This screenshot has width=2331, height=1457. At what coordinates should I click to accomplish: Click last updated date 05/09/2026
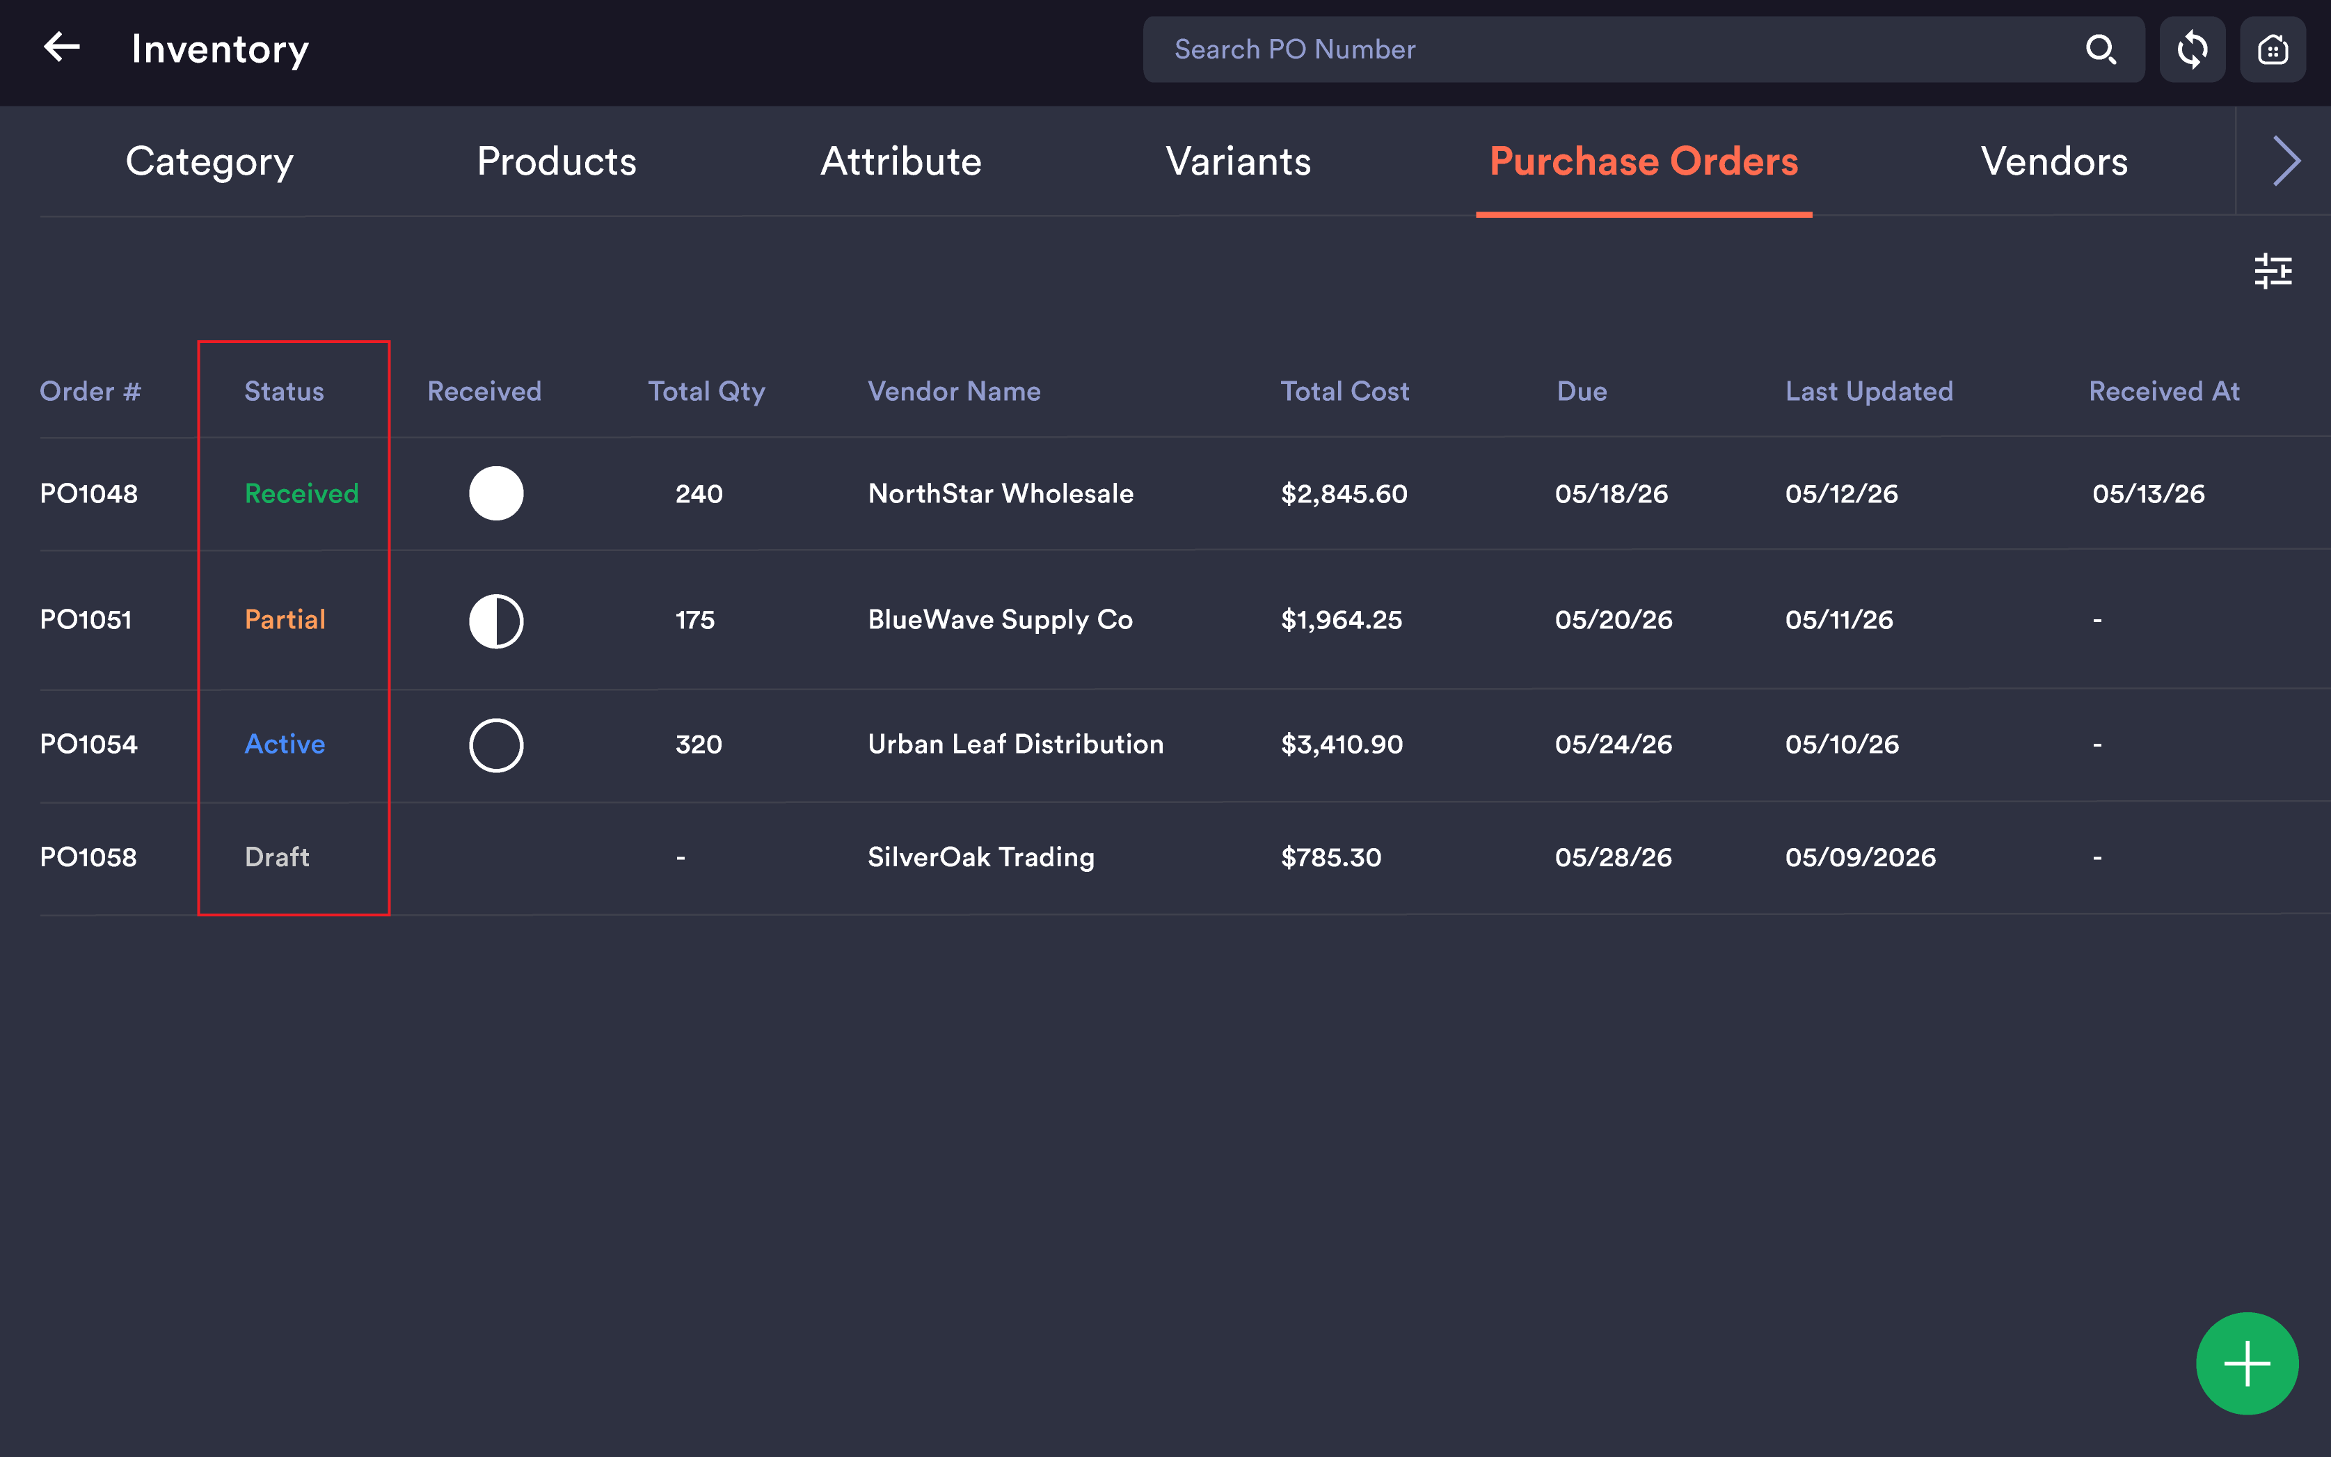tap(1861, 857)
